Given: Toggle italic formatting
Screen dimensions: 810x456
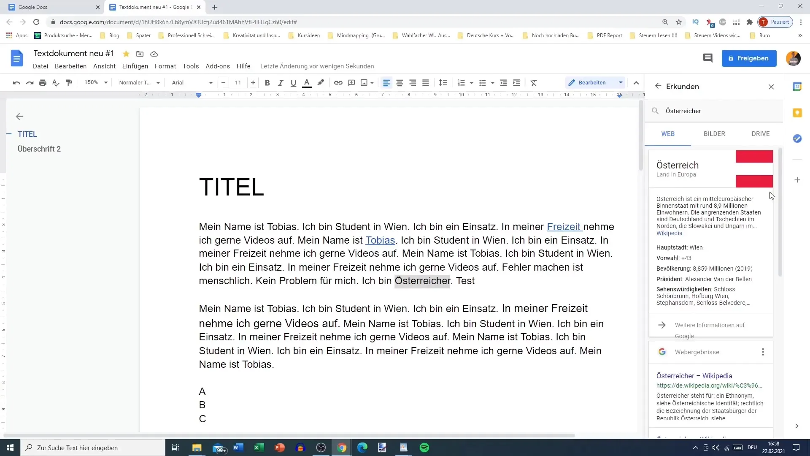Looking at the screenshot, I should 280,83.
